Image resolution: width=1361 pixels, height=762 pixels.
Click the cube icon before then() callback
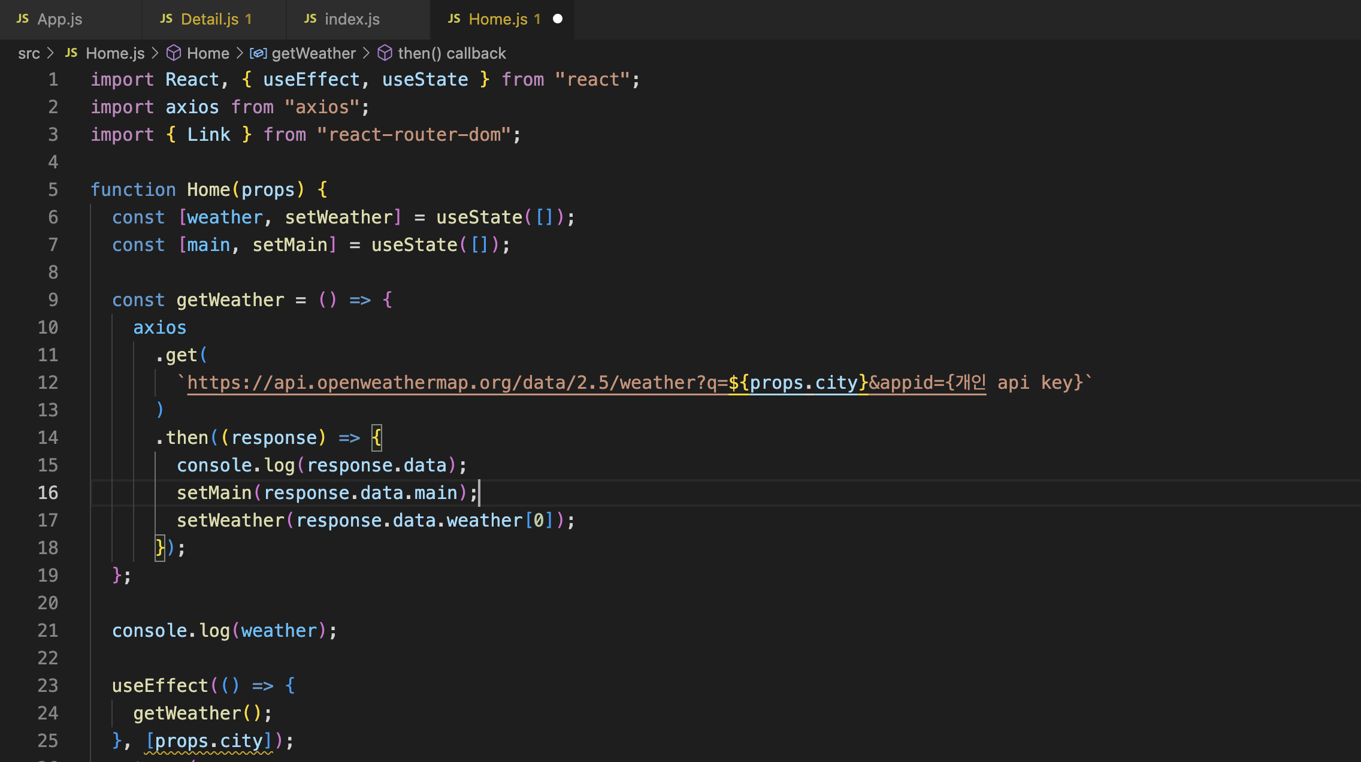(385, 53)
